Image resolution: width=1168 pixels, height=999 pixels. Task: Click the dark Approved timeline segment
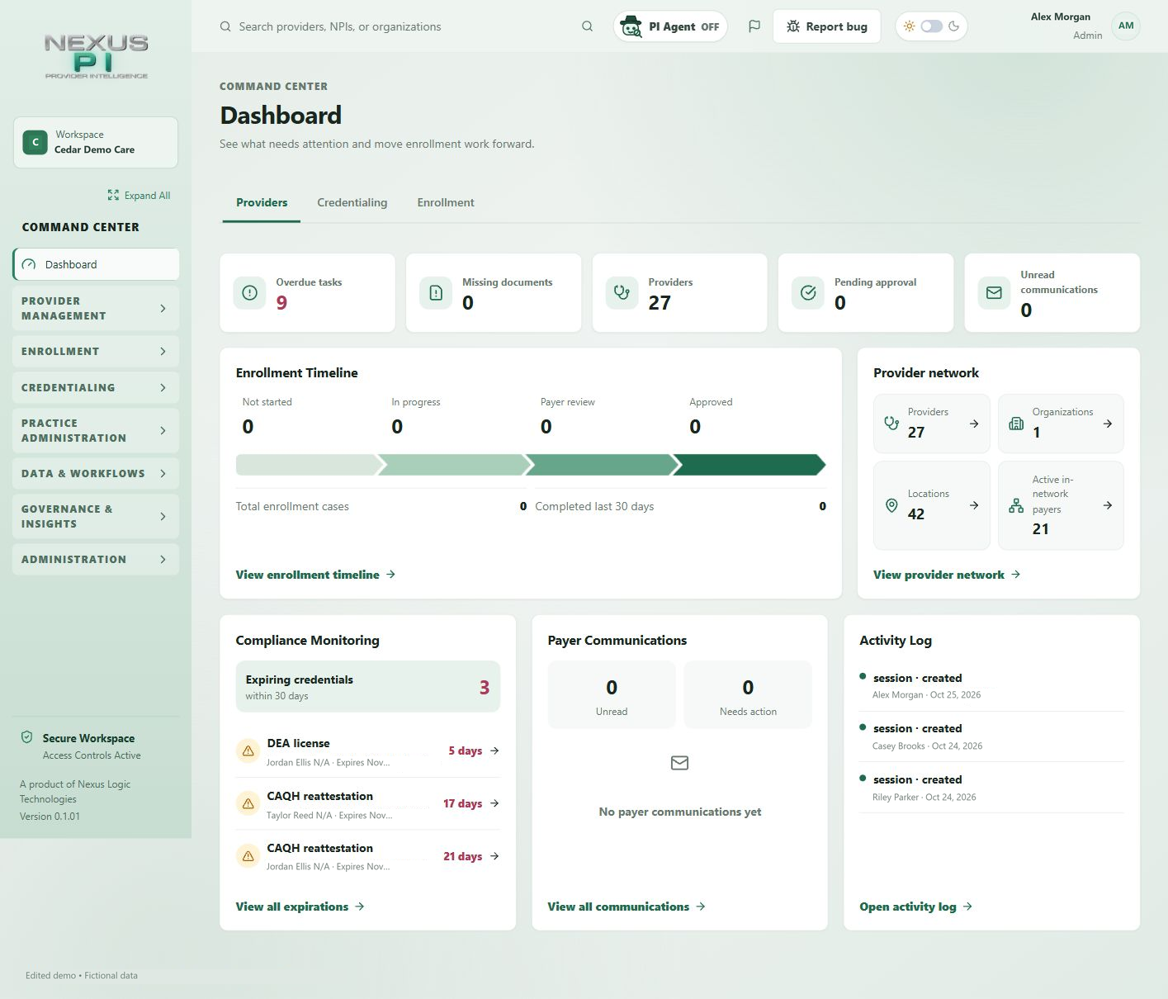click(x=750, y=465)
